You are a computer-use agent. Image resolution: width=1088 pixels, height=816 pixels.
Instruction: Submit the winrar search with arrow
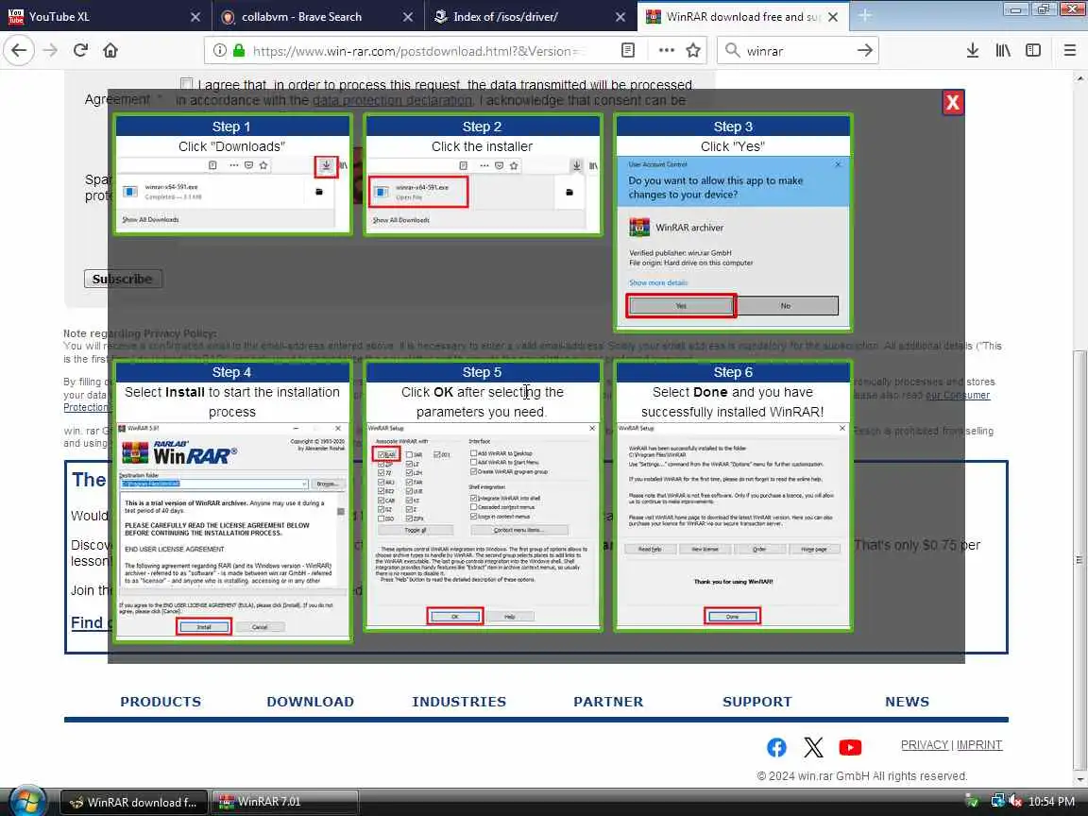coord(864,50)
